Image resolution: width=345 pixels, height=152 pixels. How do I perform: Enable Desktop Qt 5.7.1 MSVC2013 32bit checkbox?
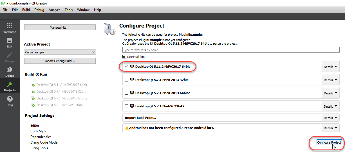tap(127, 80)
